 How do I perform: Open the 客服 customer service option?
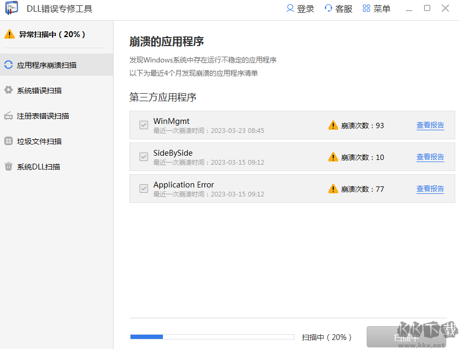(x=339, y=8)
